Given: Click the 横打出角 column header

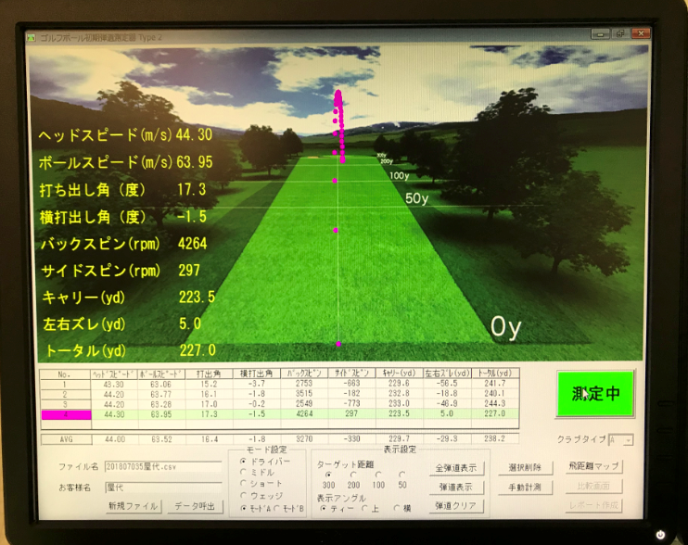Looking at the screenshot, I should 256,374.
